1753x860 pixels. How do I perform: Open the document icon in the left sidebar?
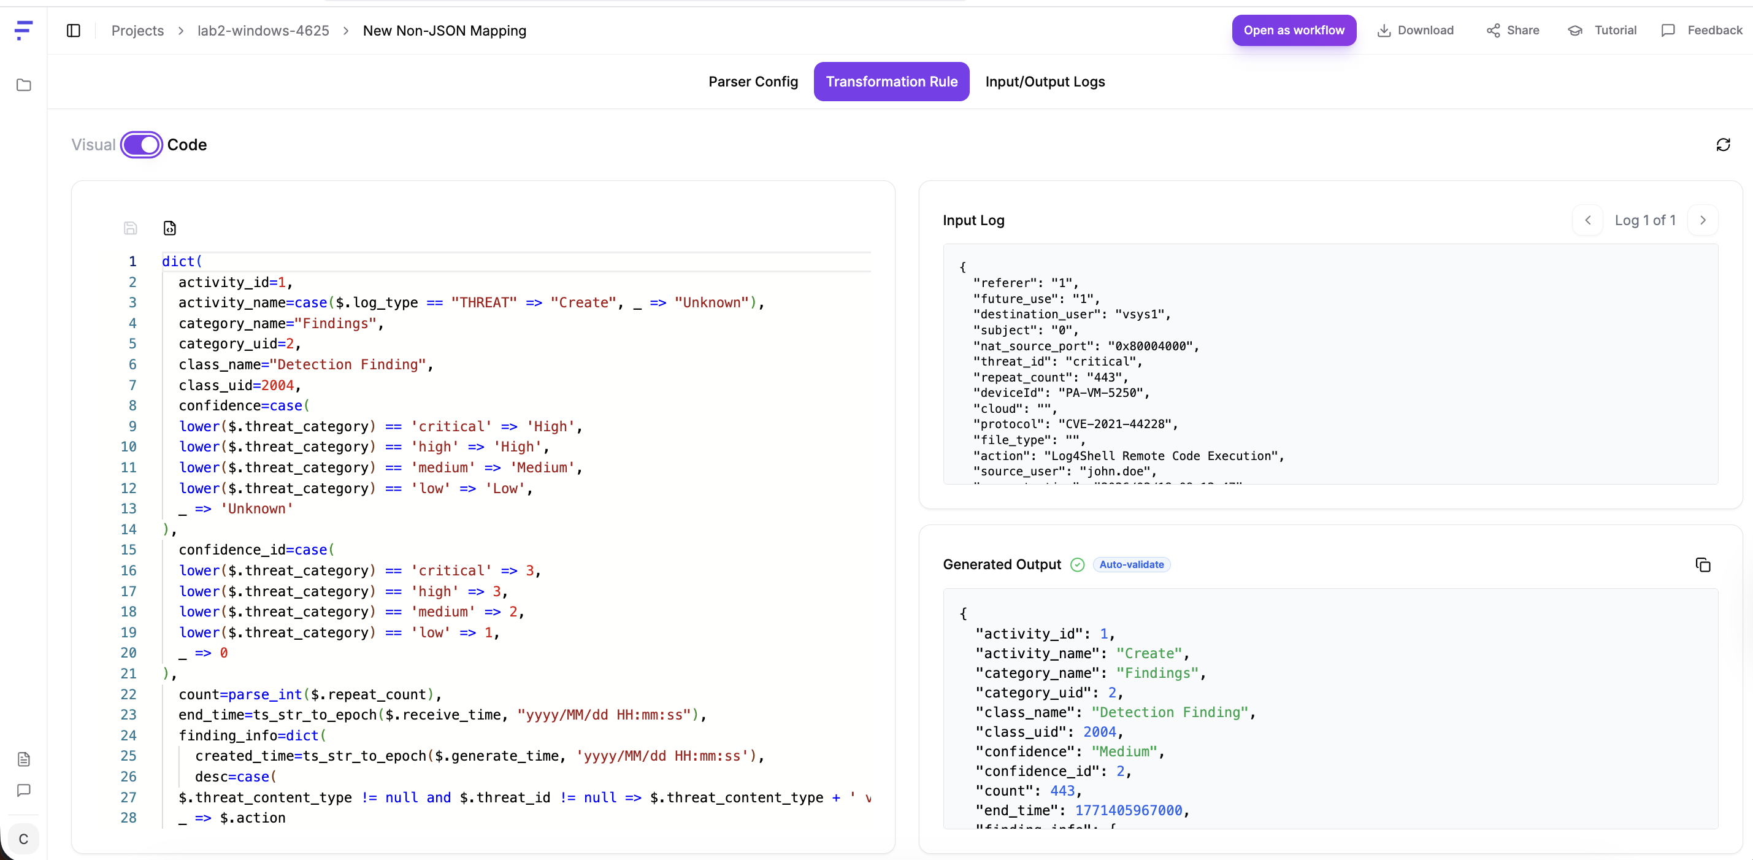point(24,759)
